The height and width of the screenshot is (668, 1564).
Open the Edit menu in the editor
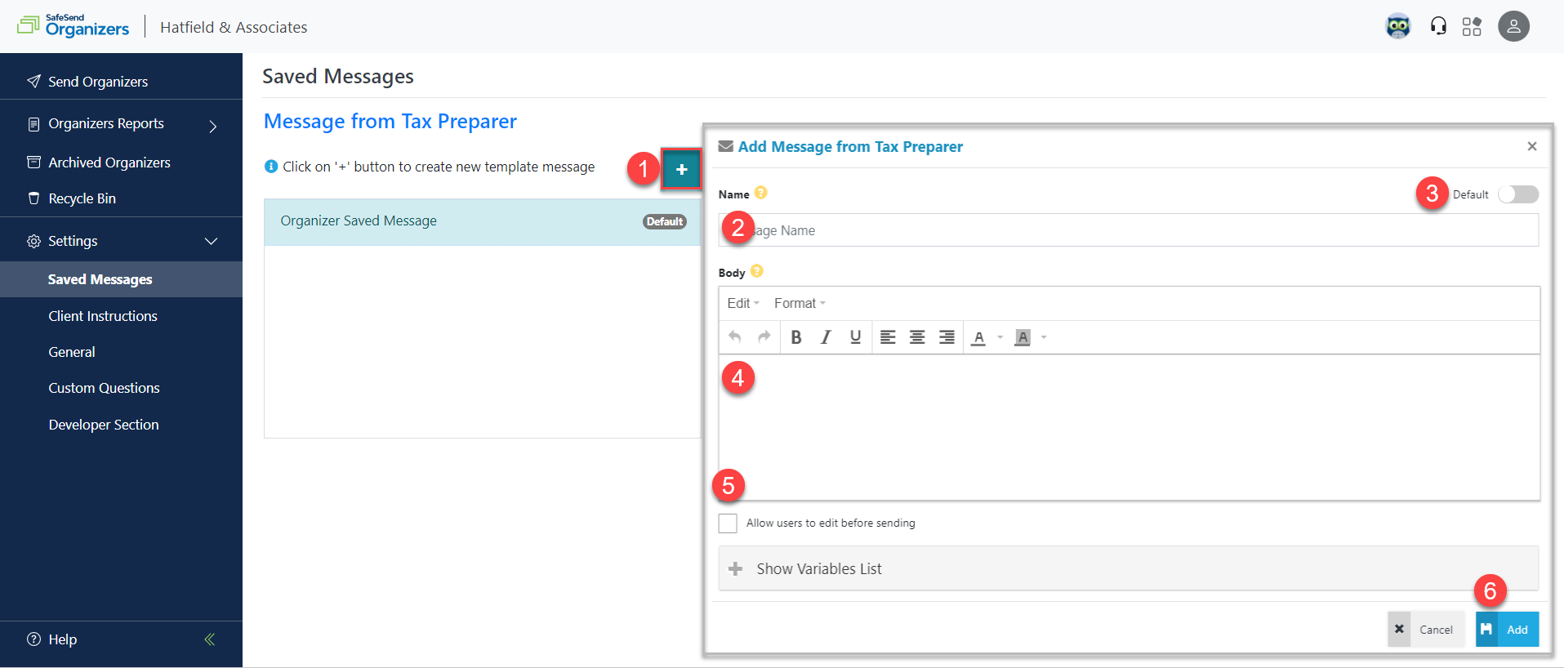pyautogui.click(x=743, y=303)
